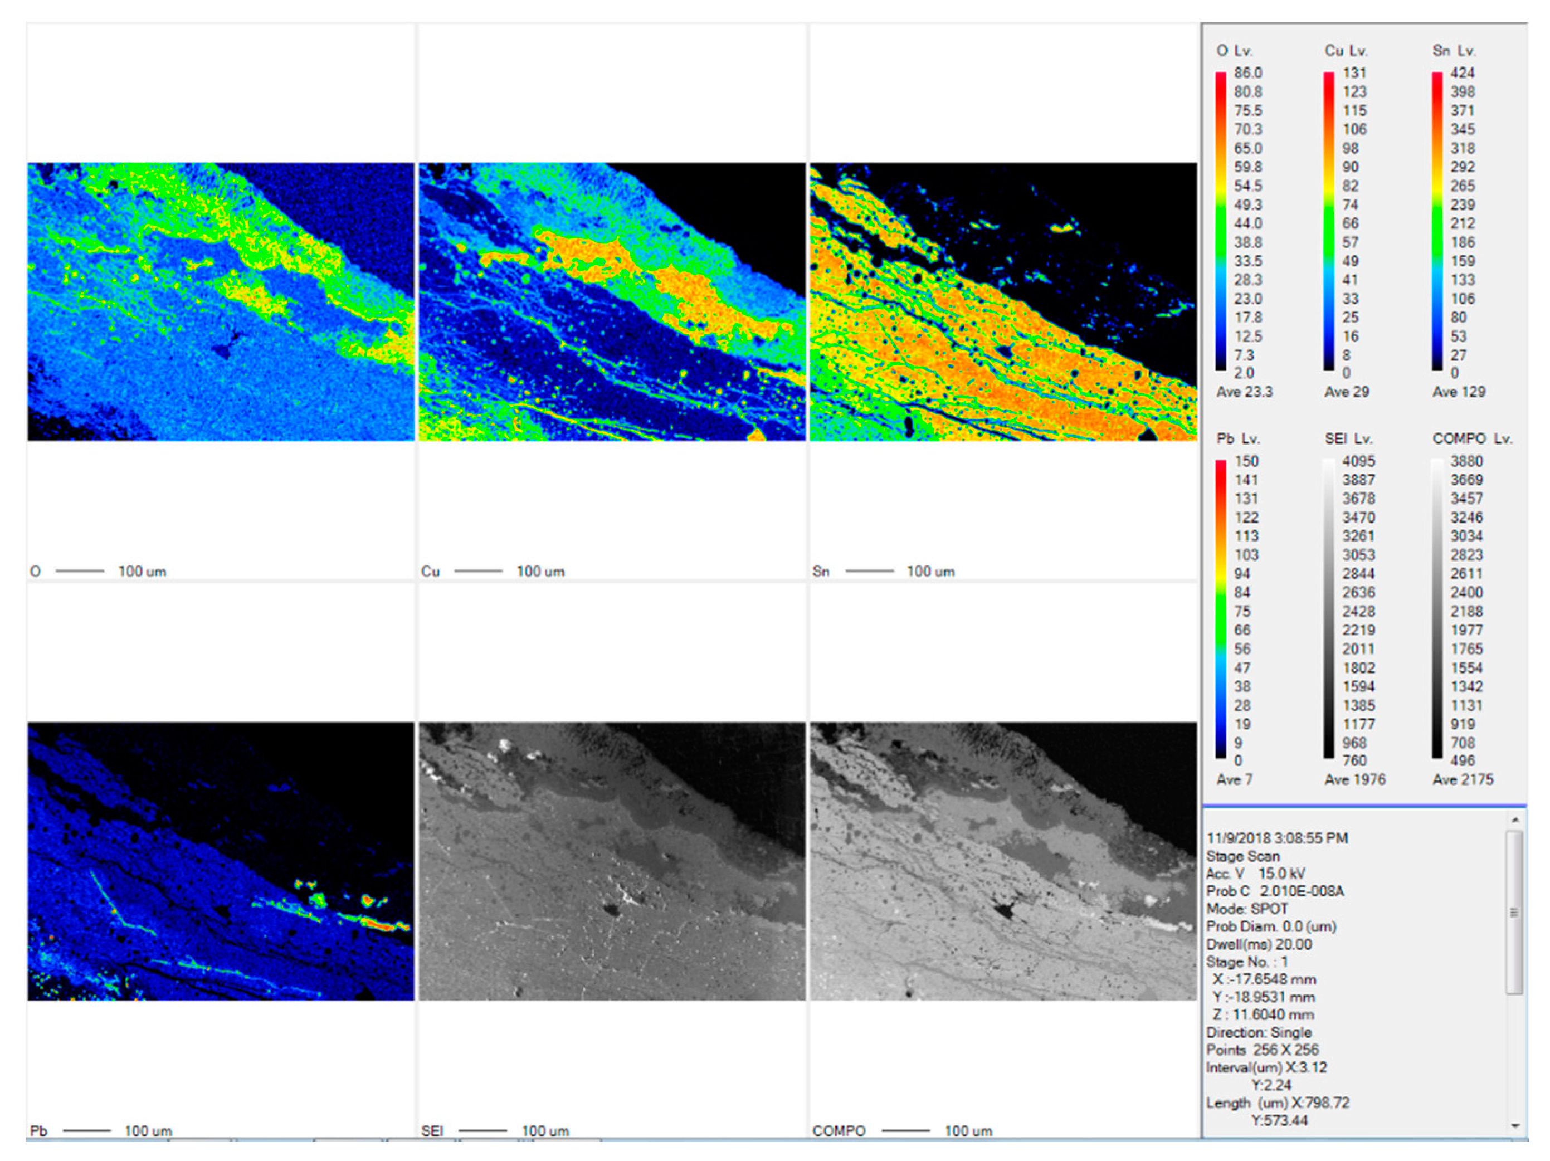Click the Sn map 100 um scale bar
The width and height of the screenshot is (1550, 1161).
869,571
